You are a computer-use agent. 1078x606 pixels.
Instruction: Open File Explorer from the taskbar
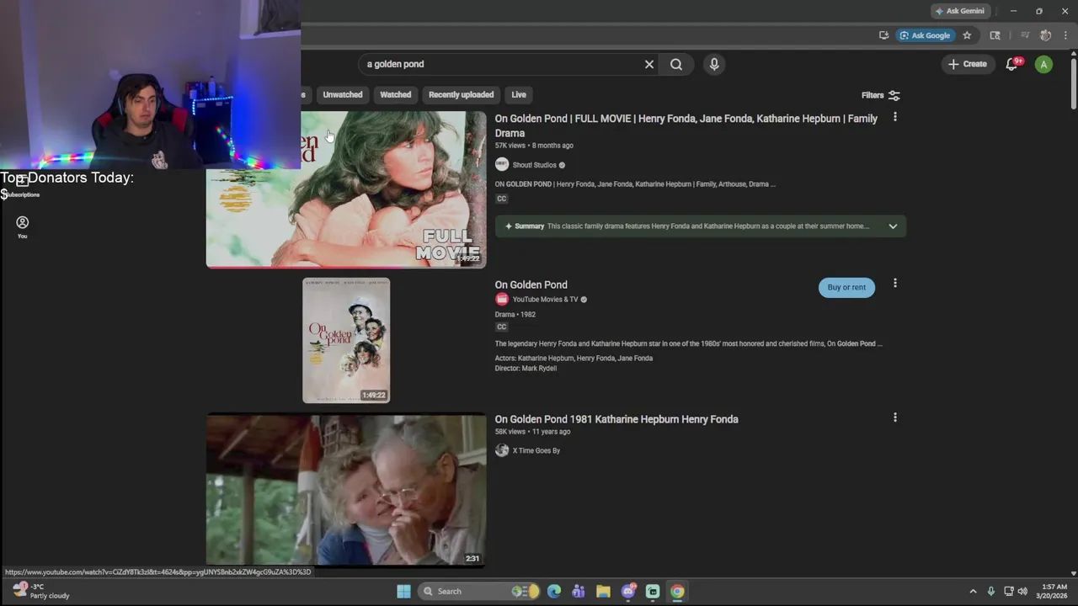603,591
